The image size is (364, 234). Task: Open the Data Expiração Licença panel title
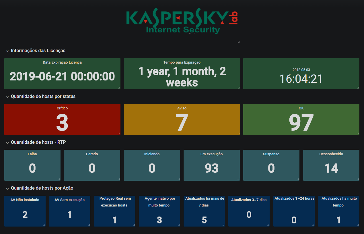(62, 62)
